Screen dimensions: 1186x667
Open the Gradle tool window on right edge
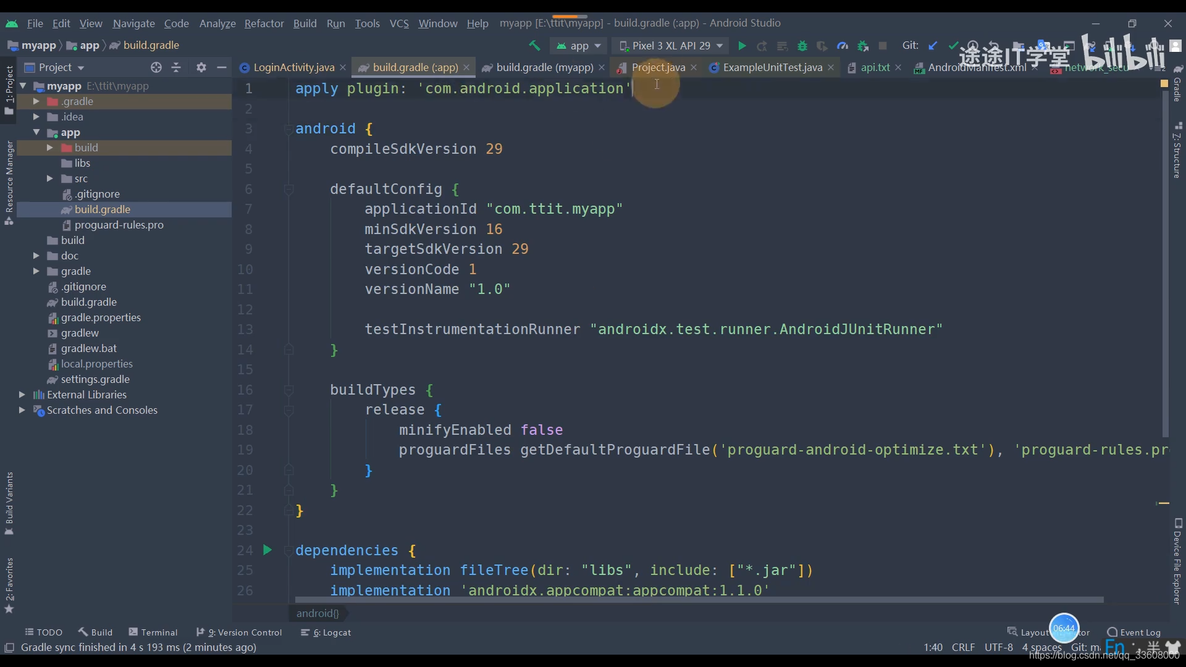pos(1177,83)
